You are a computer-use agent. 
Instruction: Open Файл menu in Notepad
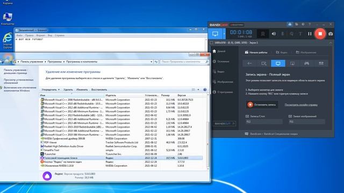pyautogui.click(x=19, y=35)
